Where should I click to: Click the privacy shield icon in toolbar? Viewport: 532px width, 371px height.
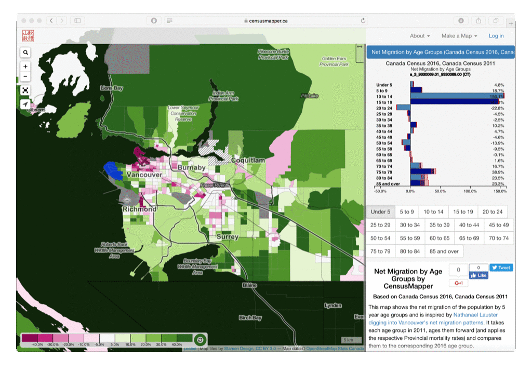tap(154, 21)
